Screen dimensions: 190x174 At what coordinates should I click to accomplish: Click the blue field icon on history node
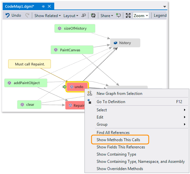115,43
